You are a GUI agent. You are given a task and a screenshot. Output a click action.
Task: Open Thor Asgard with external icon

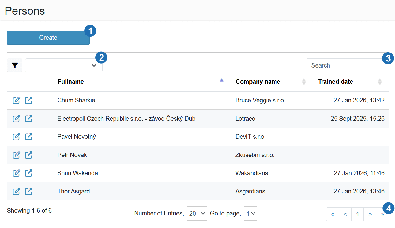pyautogui.click(x=28, y=191)
